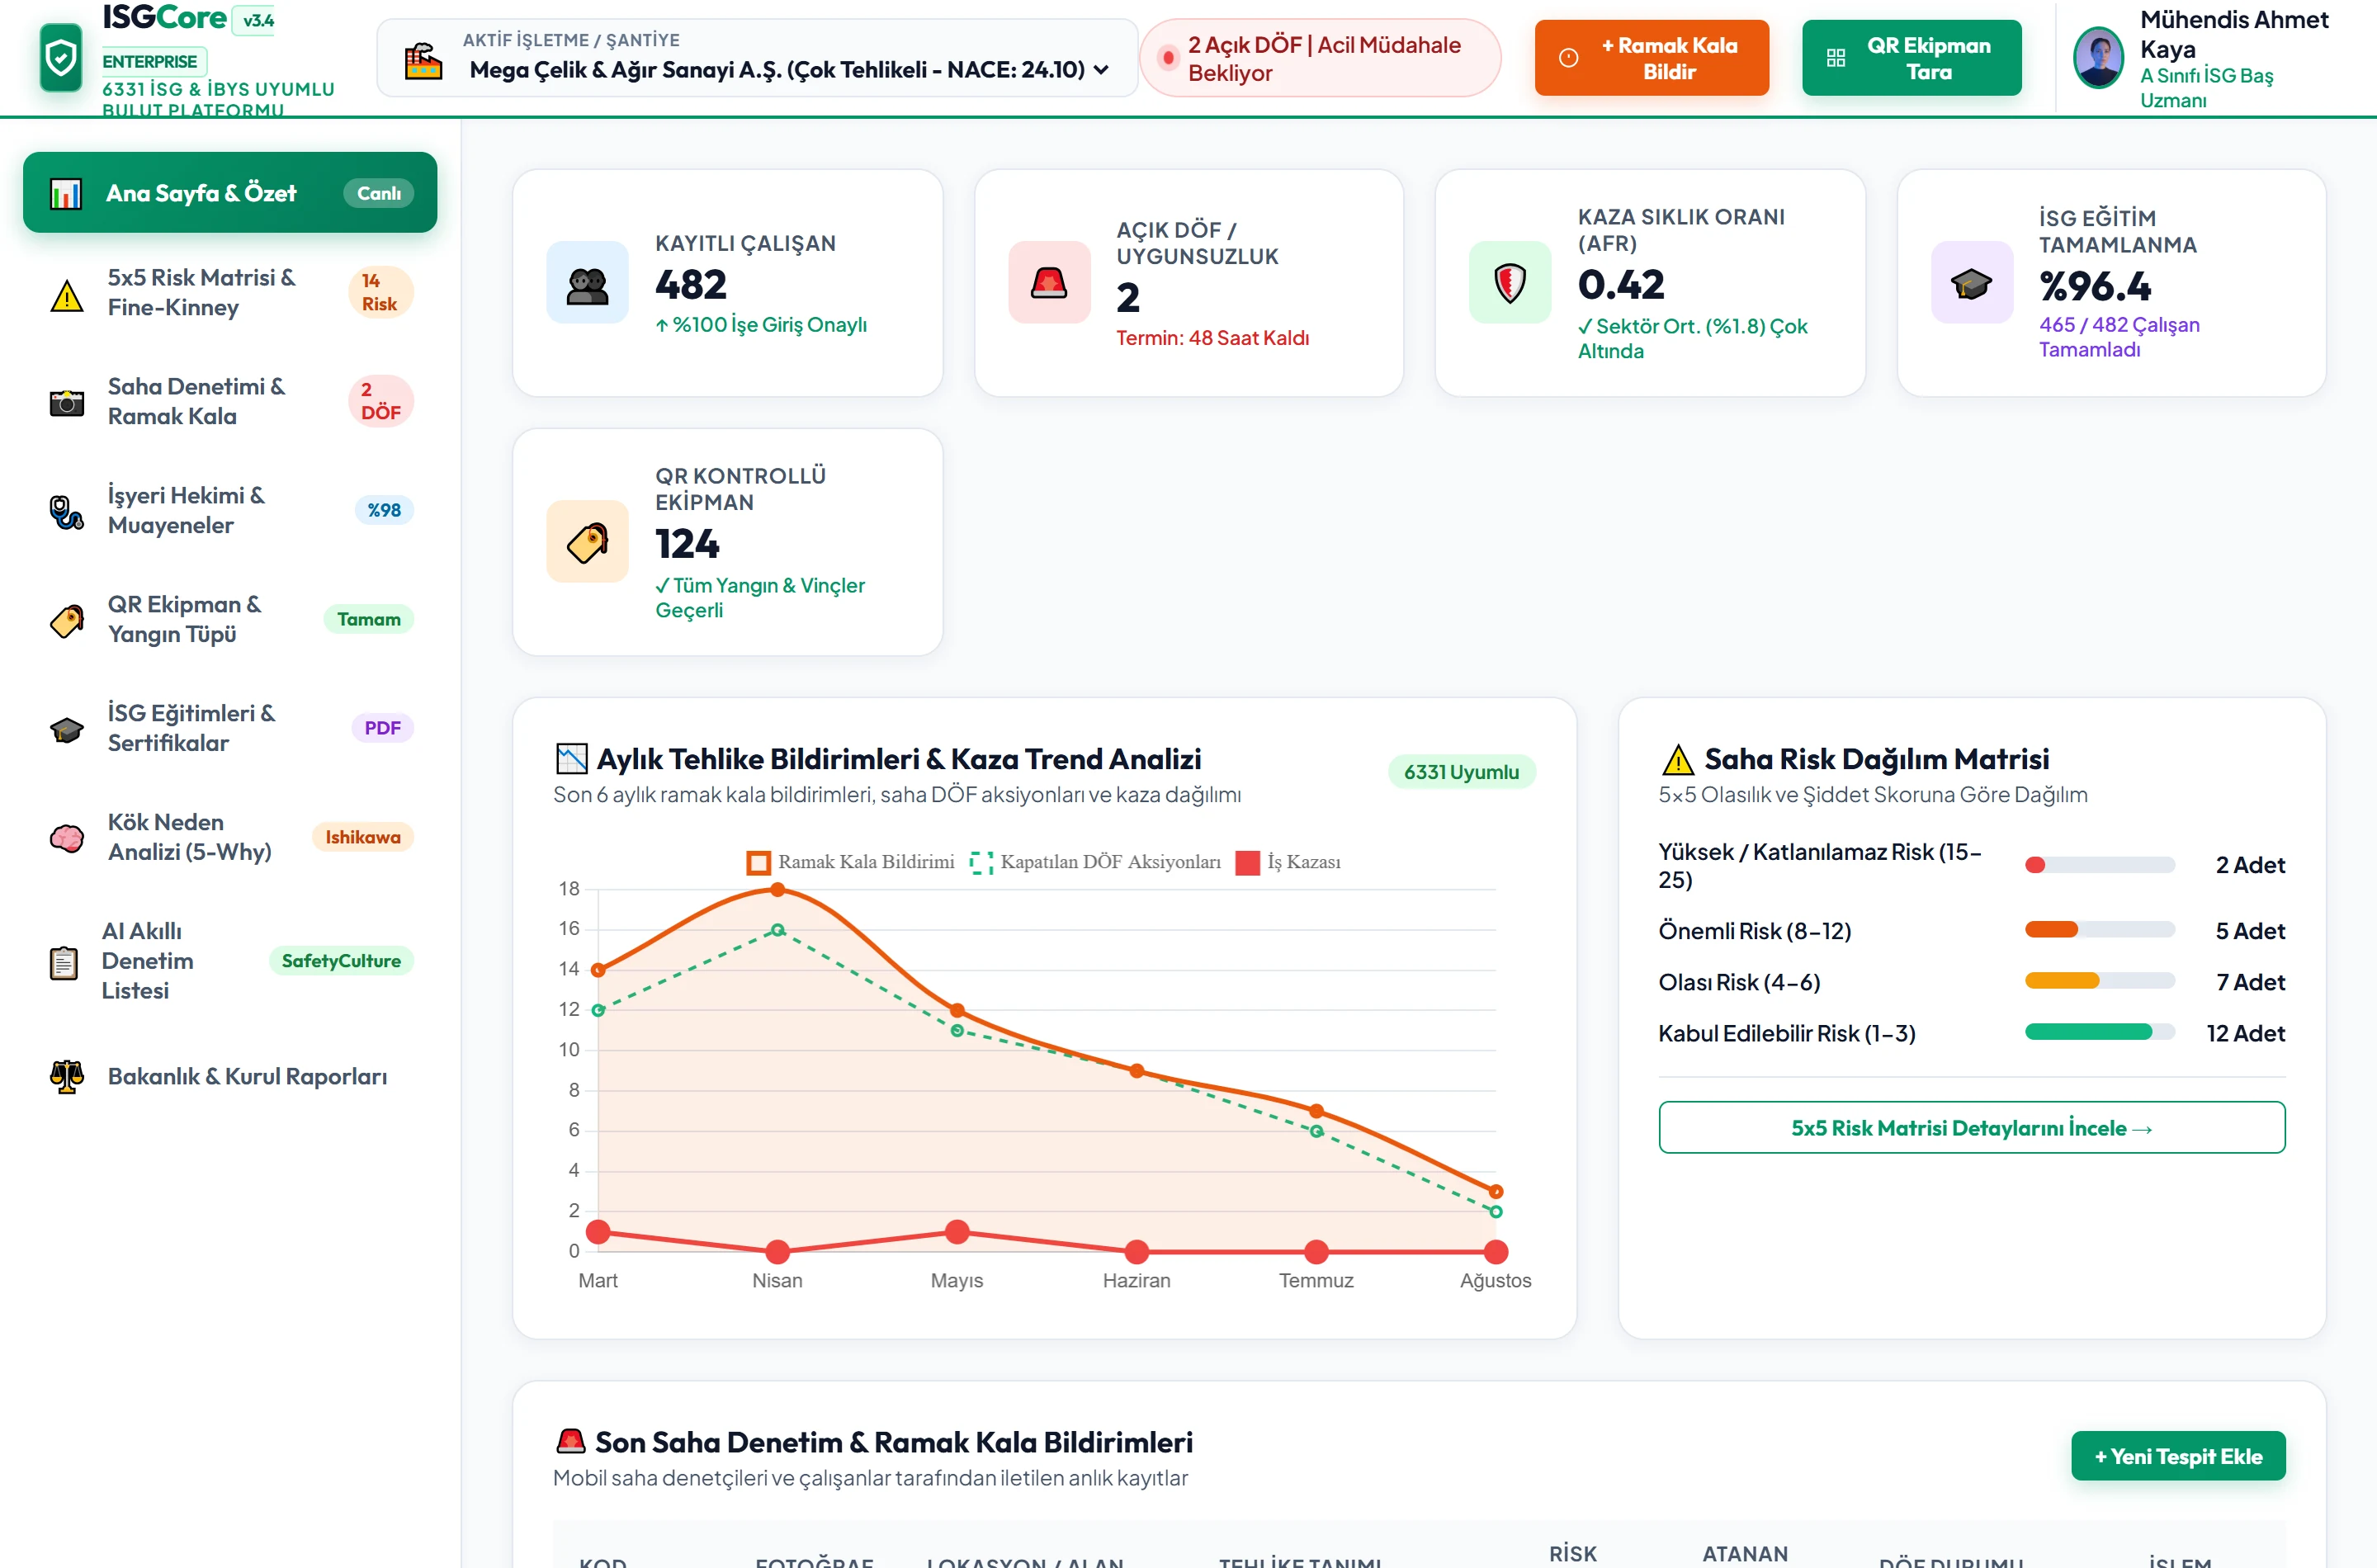The width and height of the screenshot is (2377, 1568).
Task: Click the factory icon beside the company selector
Action: click(423, 60)
